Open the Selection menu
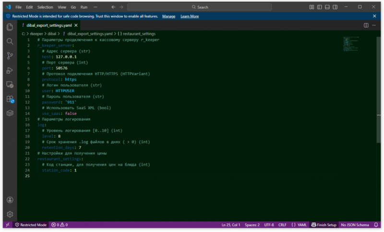 pos(45,7)
